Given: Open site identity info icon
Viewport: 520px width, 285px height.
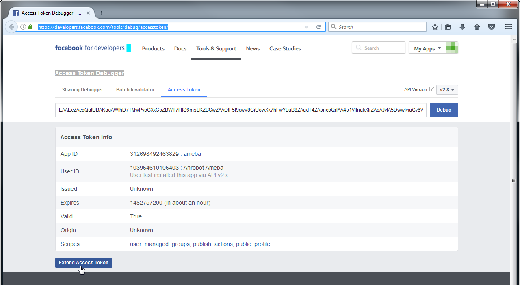Looking at the screenshot, I should 23,27.
